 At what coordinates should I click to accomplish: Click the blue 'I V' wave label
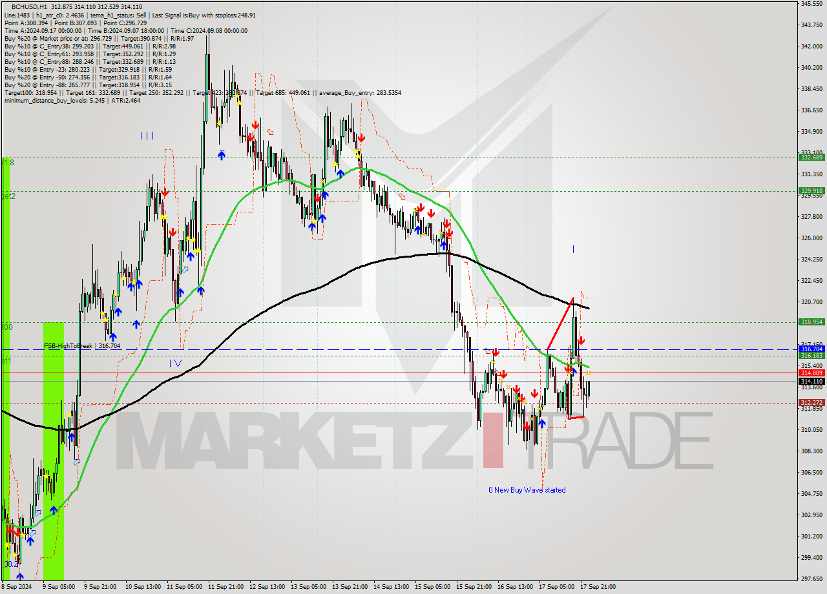pyautogui.click(x=175, y=364)
